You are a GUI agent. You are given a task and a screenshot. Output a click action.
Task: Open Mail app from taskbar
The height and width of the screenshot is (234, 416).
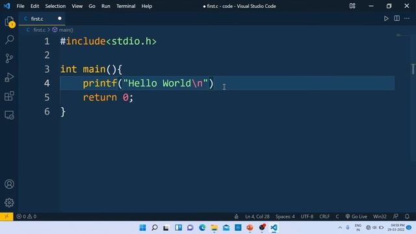click(226, 227)
